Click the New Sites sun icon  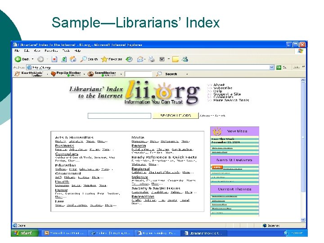[x=217, y=131]
